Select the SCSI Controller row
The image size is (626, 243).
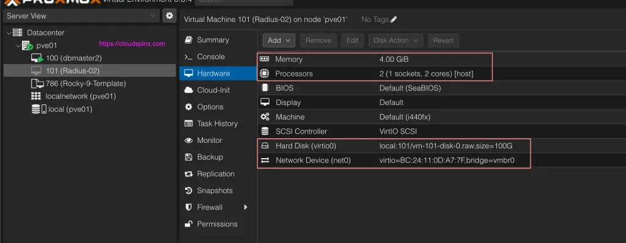point(441,131)
